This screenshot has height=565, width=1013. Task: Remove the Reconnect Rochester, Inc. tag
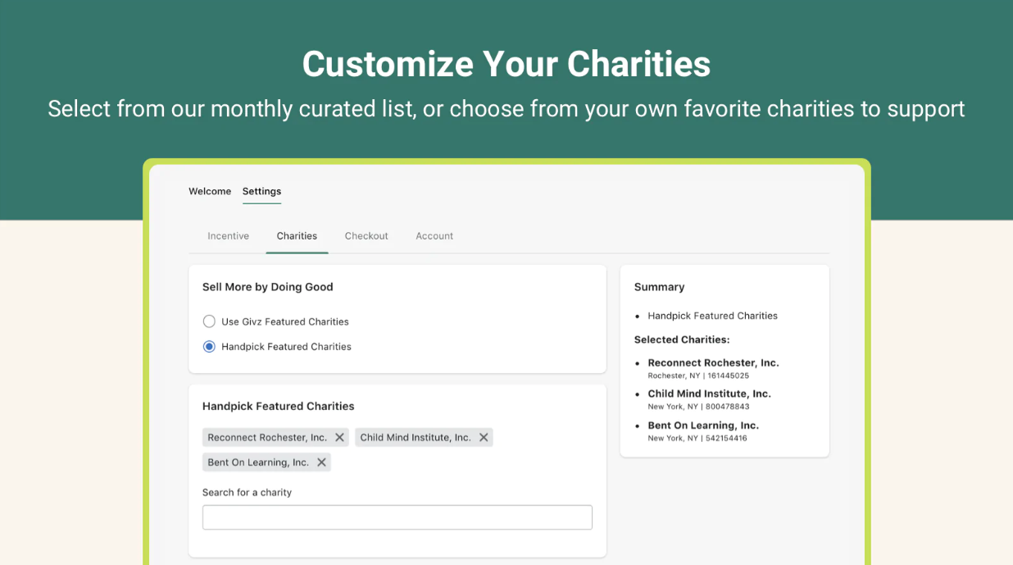[x=339, y=438]
